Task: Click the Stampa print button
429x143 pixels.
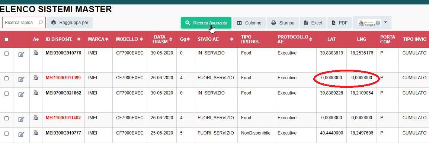Action: pos(283,23)
